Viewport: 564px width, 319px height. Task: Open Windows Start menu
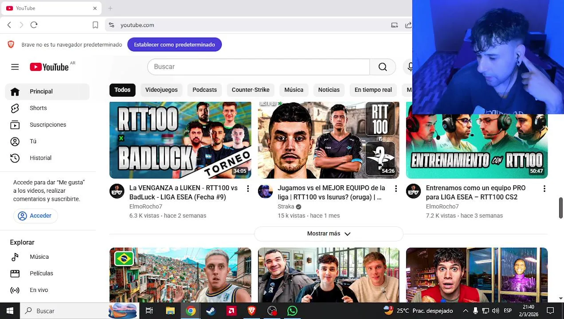tap(10, 311)
